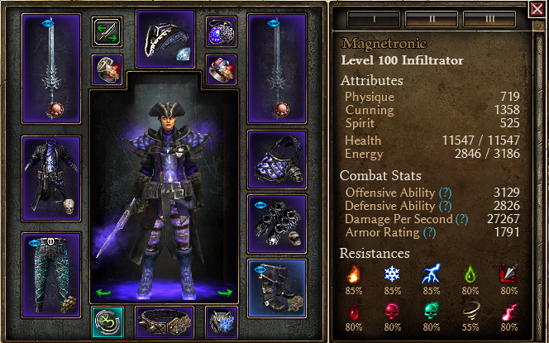Select the chest armor coat slot
The height and width of the screenshot is (343, 549).
pos(51,179)
